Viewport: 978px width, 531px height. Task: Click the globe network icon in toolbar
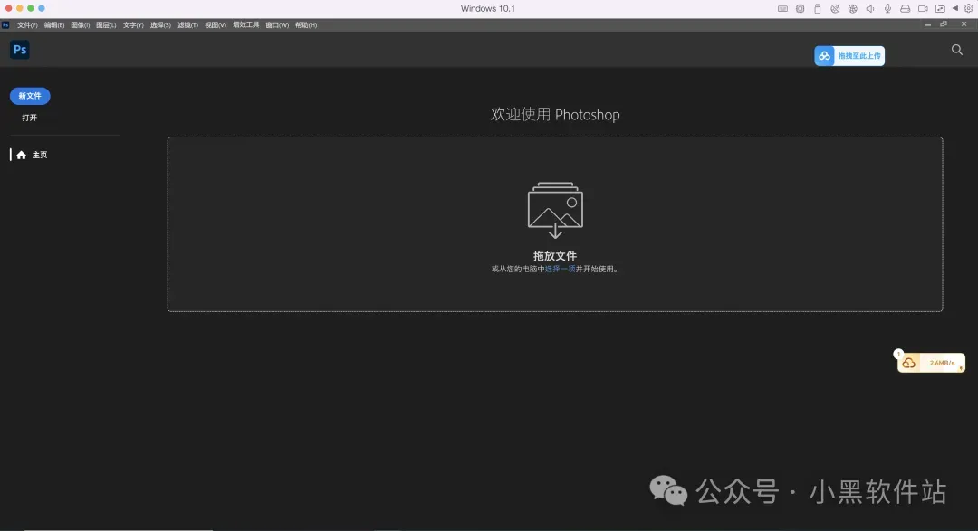pos(853,9)
